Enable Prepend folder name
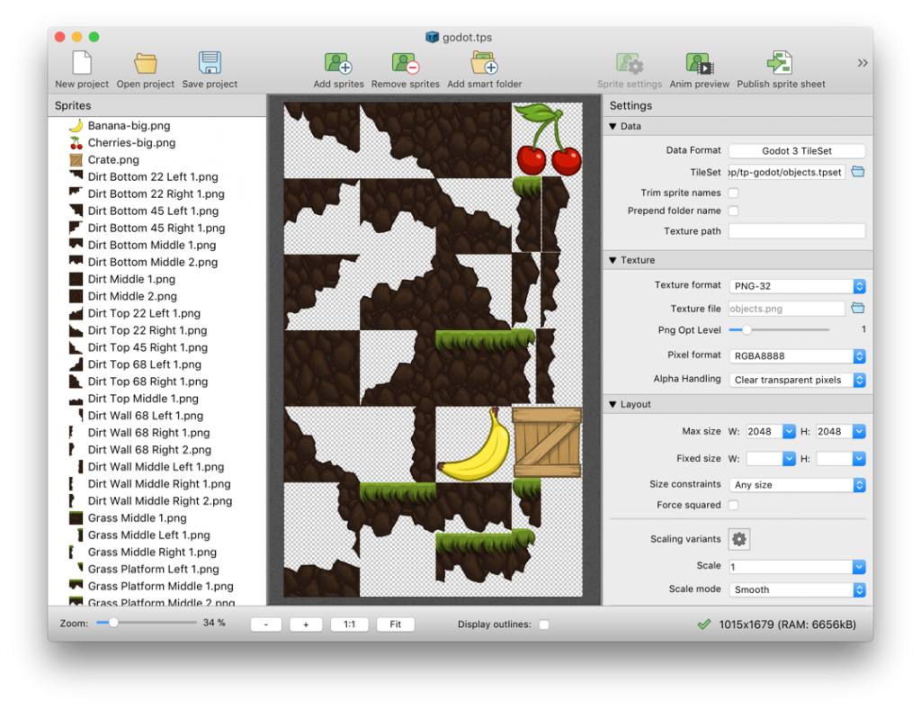Viewport: 921px width, 710px height. coord(732,211)
